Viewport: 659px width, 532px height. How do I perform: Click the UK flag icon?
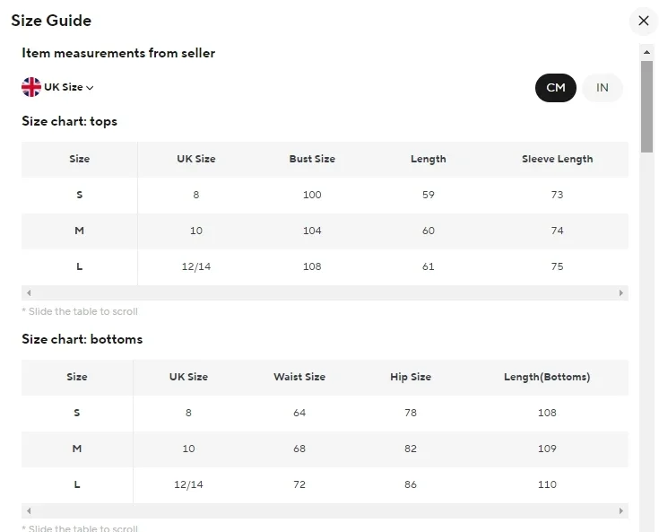[31, 87]
